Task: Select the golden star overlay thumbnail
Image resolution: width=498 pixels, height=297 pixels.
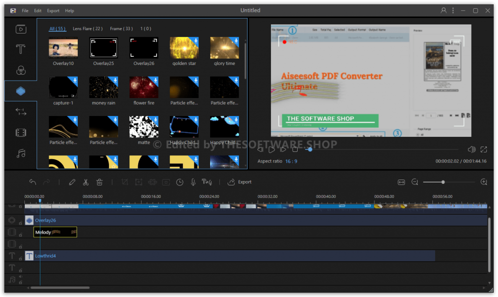Action: (x=184, y=48)
